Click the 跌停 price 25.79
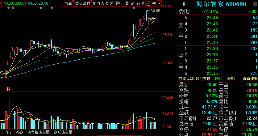Image resolution: width=258 pixels, height=136 pixels. 252,129
